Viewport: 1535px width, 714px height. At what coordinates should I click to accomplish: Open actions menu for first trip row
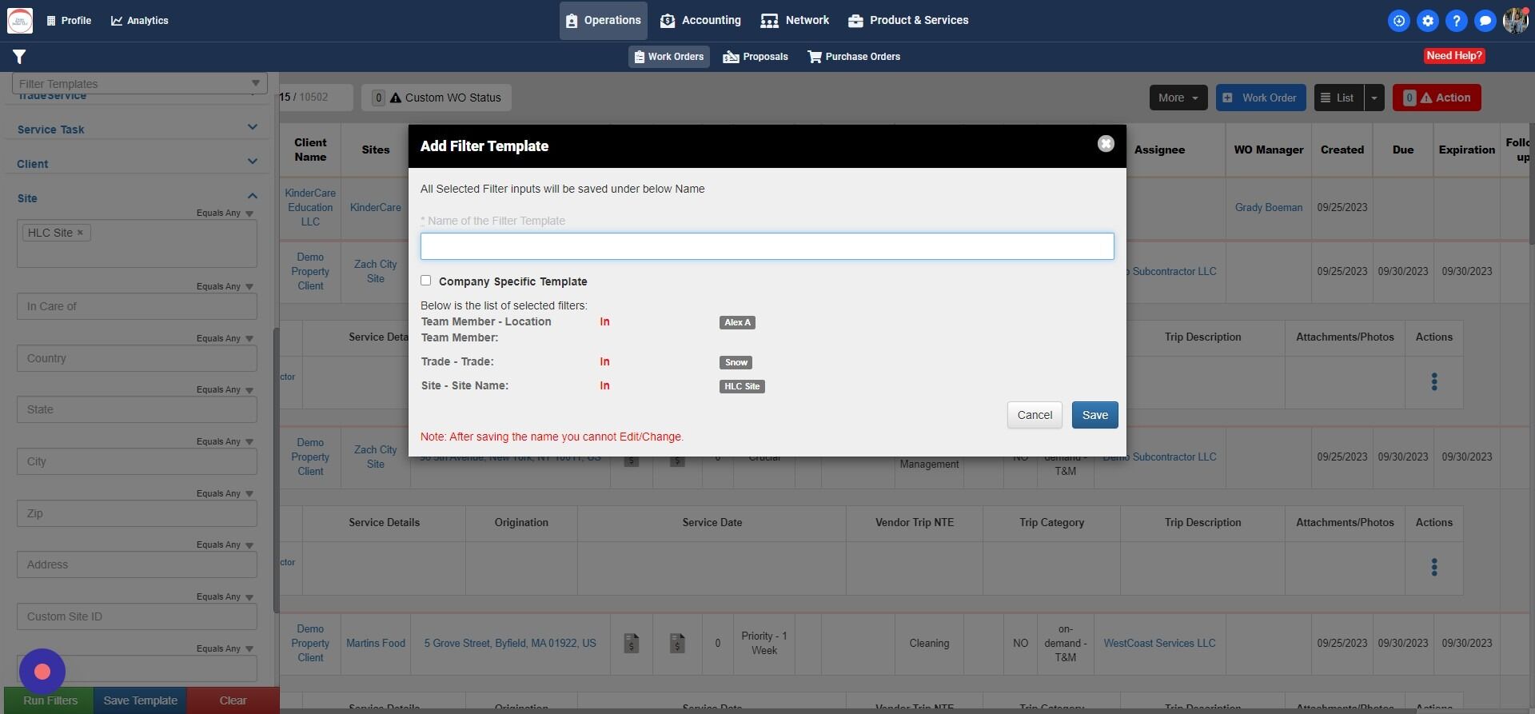1434,382
